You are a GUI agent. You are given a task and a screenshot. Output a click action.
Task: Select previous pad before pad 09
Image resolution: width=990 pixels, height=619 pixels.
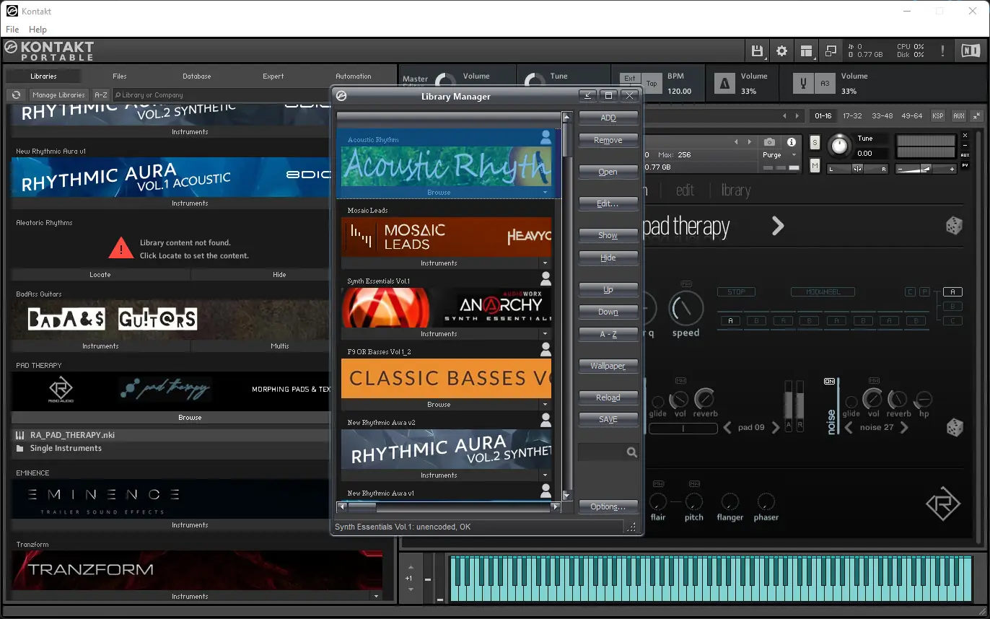pos(728,428)
